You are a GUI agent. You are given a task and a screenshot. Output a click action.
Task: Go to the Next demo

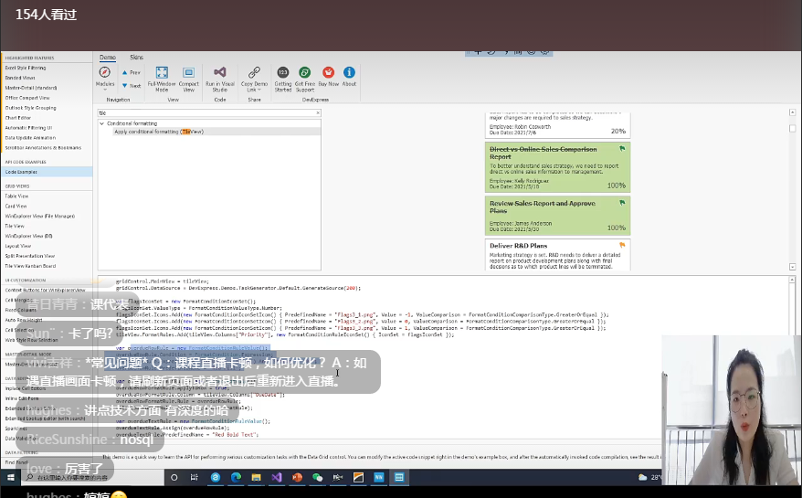pyautogui.click(x=131, y=86)
